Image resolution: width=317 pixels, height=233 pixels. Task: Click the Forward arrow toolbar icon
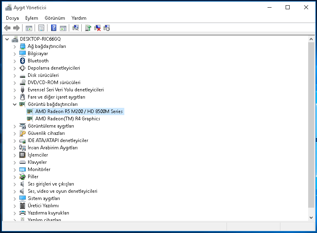click(16, 28)
